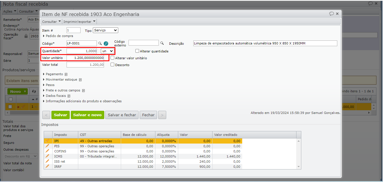Focus Valor unitário input field
The height and width of the screenshot is (182, 383).
(x=86, y=58)
